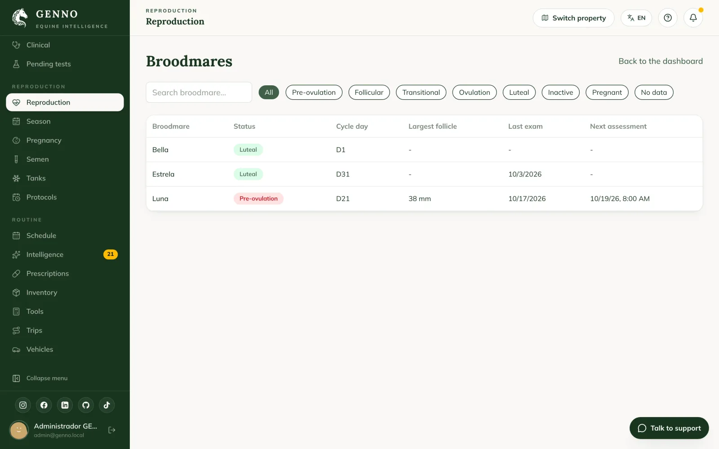Go to Protocols

pos(65,197)
